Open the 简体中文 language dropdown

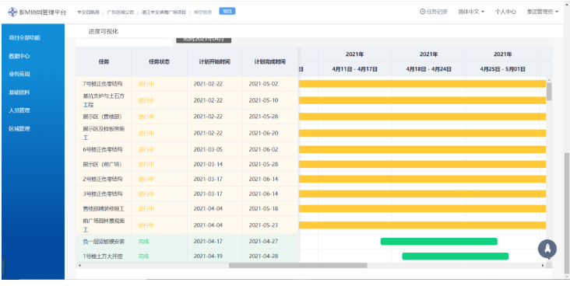click(x=471, y=12)
